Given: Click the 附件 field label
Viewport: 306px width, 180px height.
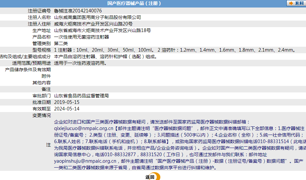Looking at the screenshot, I should [x=46, y=76].
